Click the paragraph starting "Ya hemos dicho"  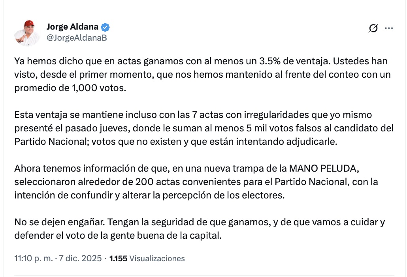[198, 75]
